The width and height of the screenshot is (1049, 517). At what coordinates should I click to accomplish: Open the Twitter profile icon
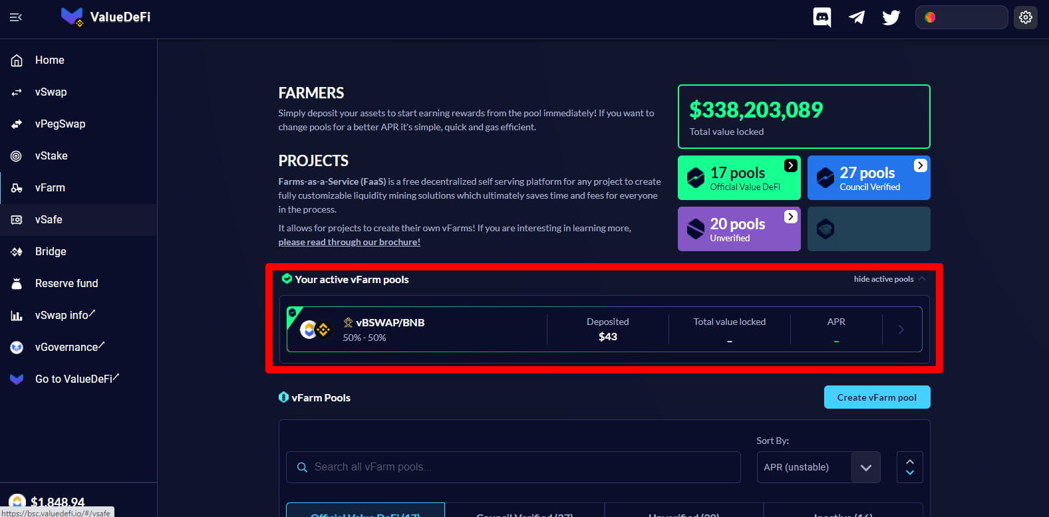pyautogui.click(x=891, y=17)
